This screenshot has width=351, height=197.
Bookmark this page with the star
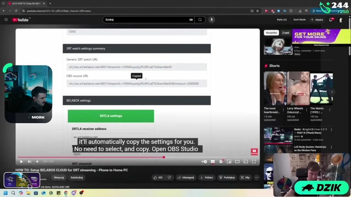click(x=257, y=11)
